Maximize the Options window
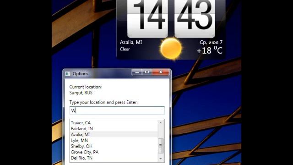The width and height of the screenshot is (293, 165). pos(147,72)
